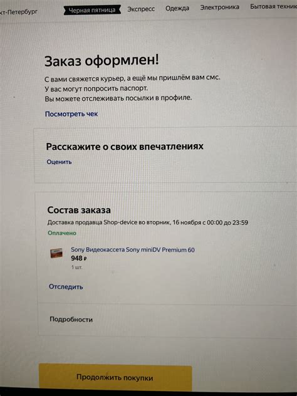The image size is (297, 396).
Task: Select the Электроника category
Action: pyautogui.click(x=220, y=8)
